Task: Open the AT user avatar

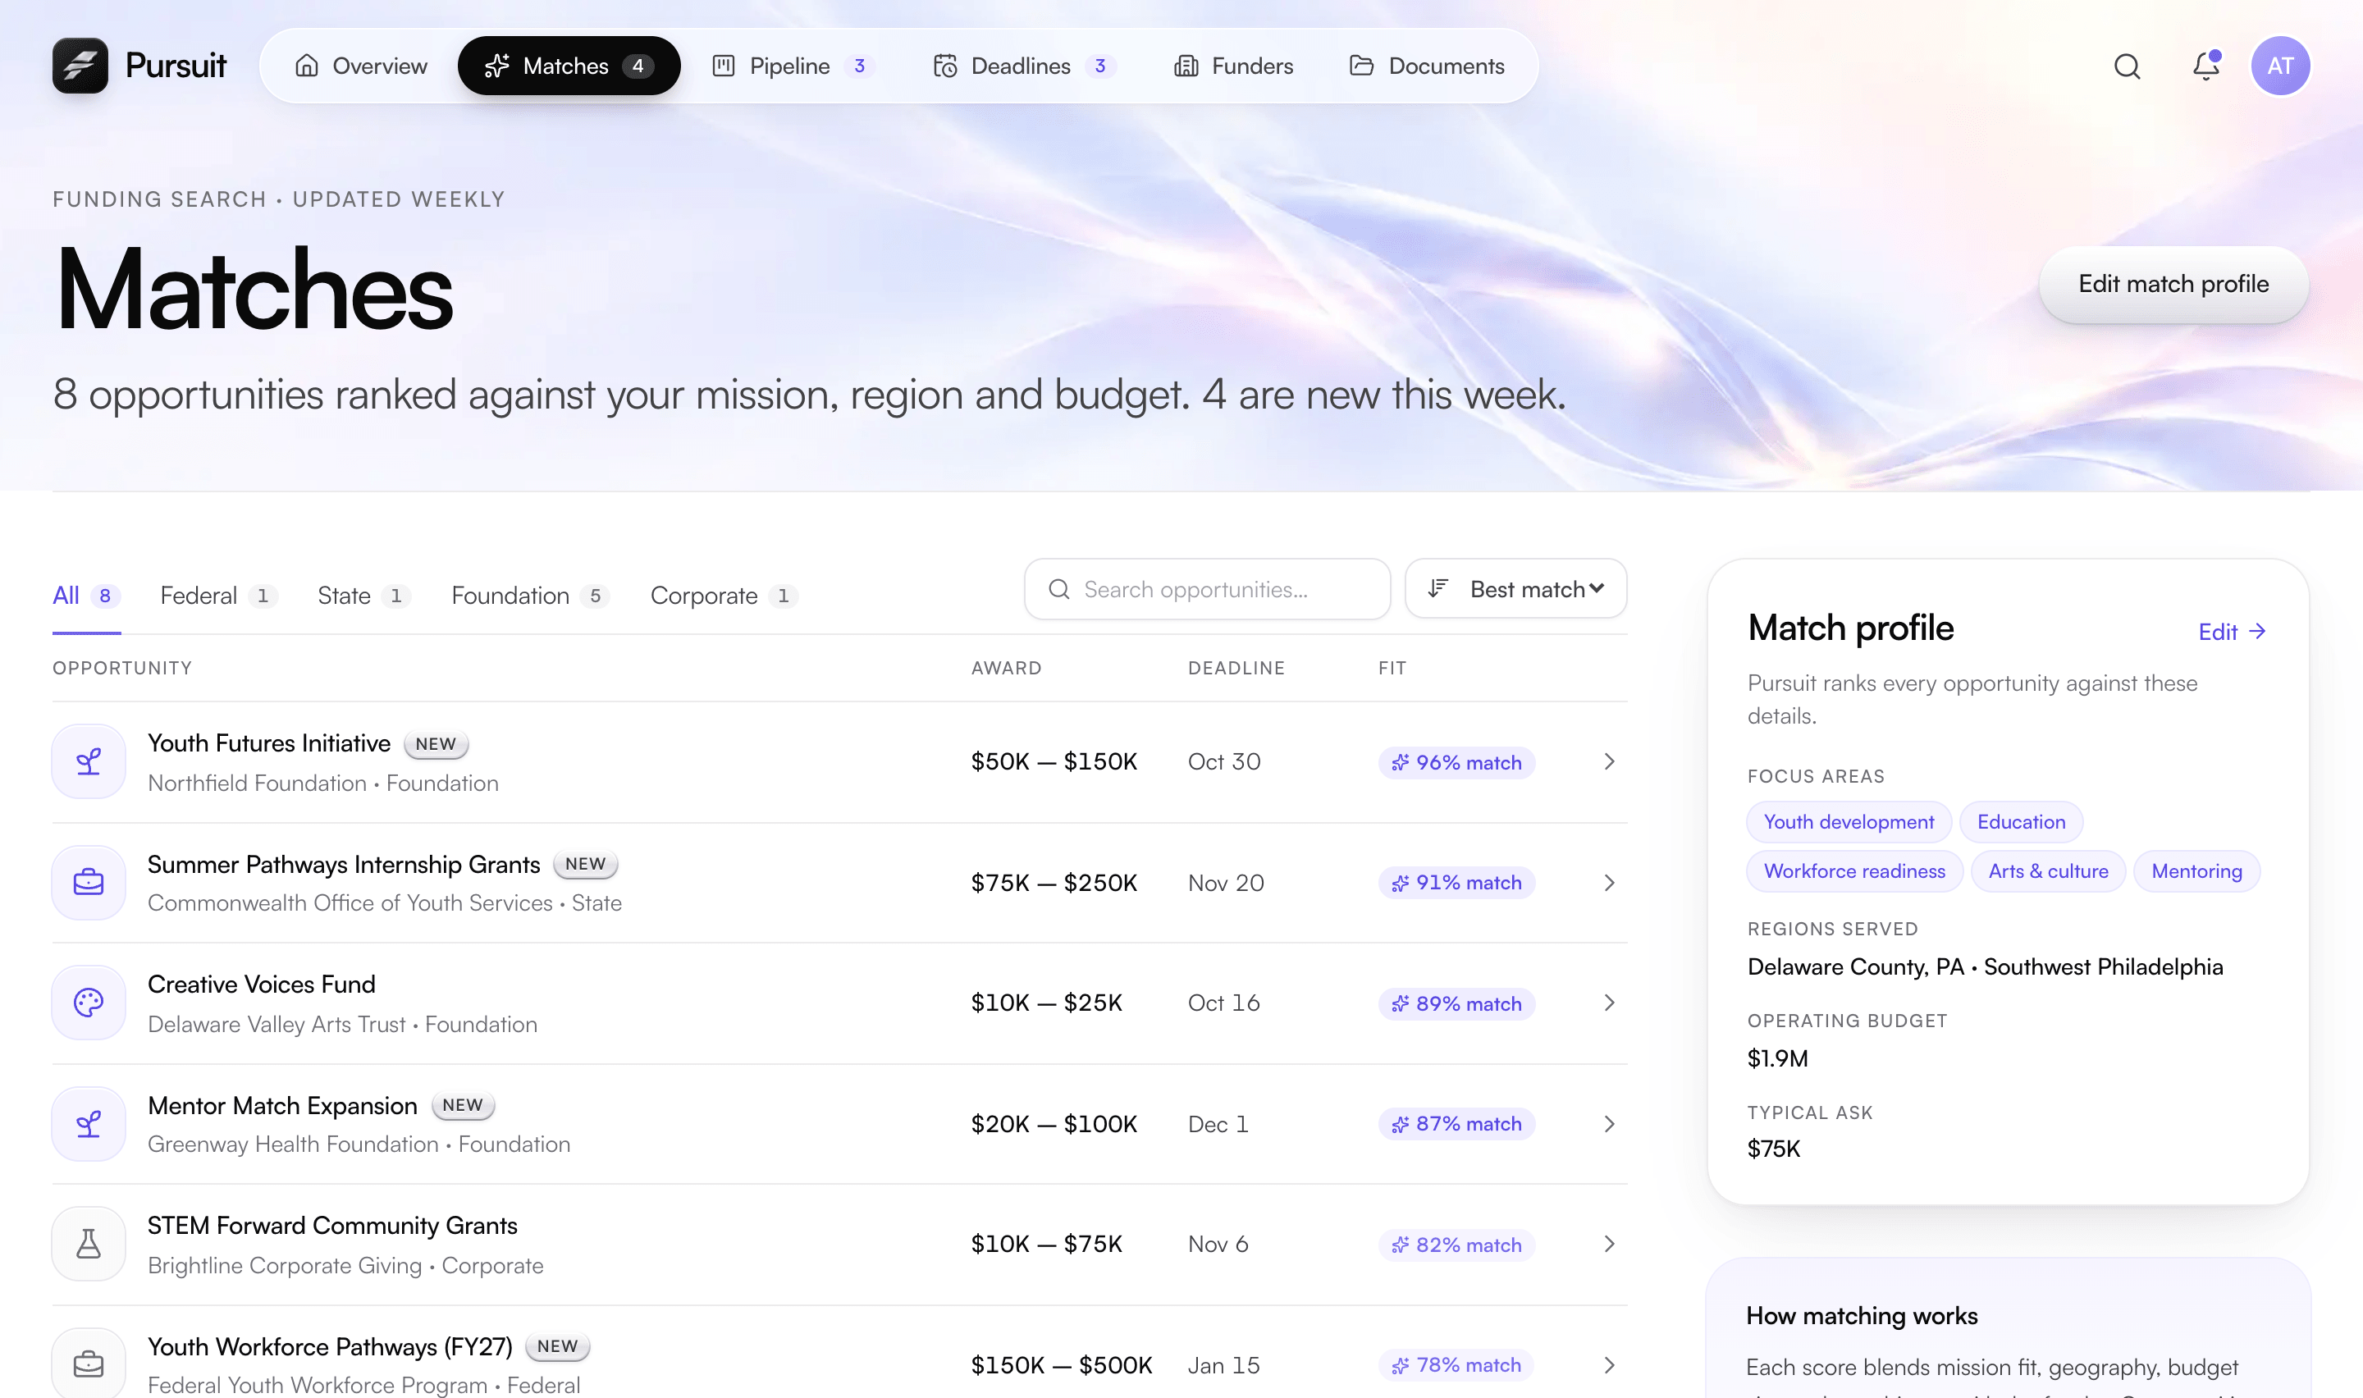Action: click(2279, 66)
